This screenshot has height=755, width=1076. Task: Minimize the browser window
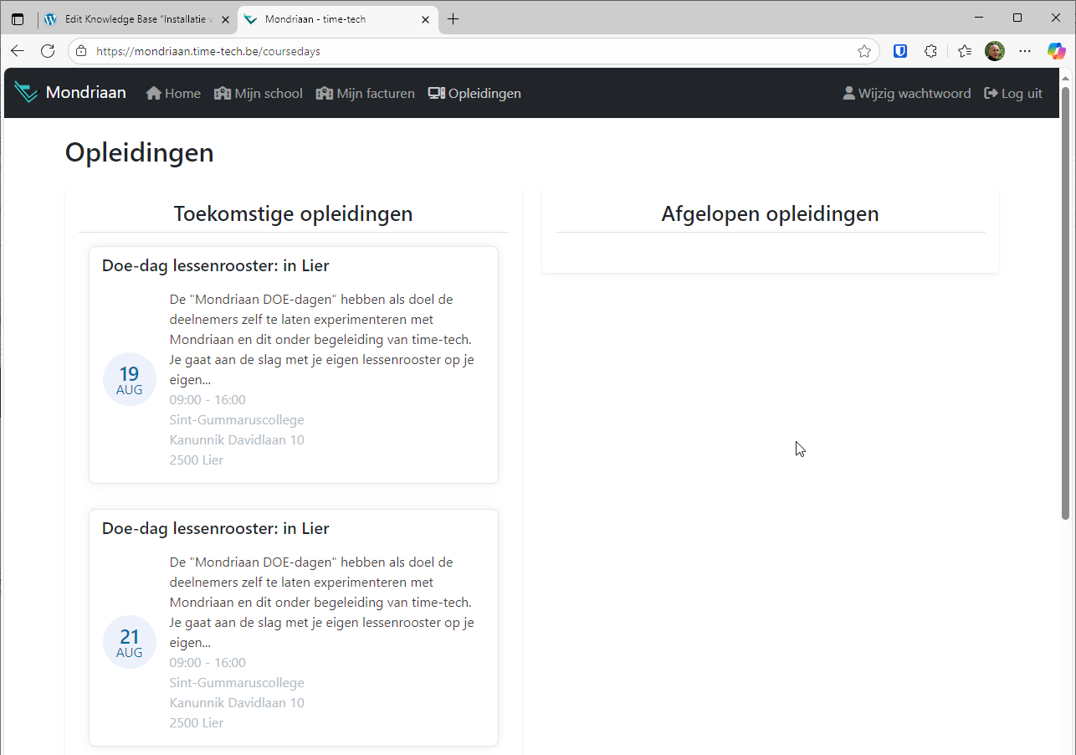coord(979,18)
